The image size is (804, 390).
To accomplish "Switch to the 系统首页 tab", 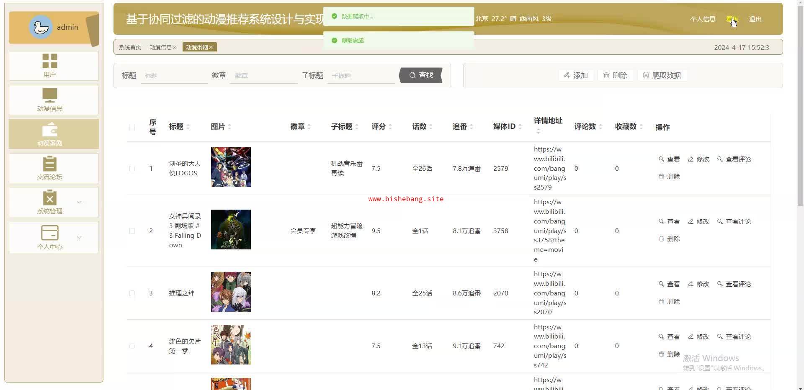I will tap(130, 47).
